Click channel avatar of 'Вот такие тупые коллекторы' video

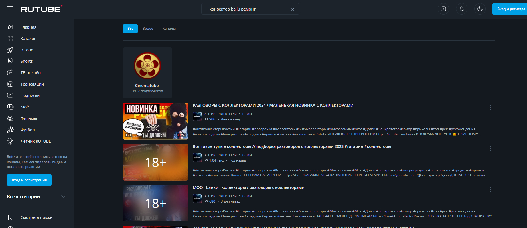[197, 158]
